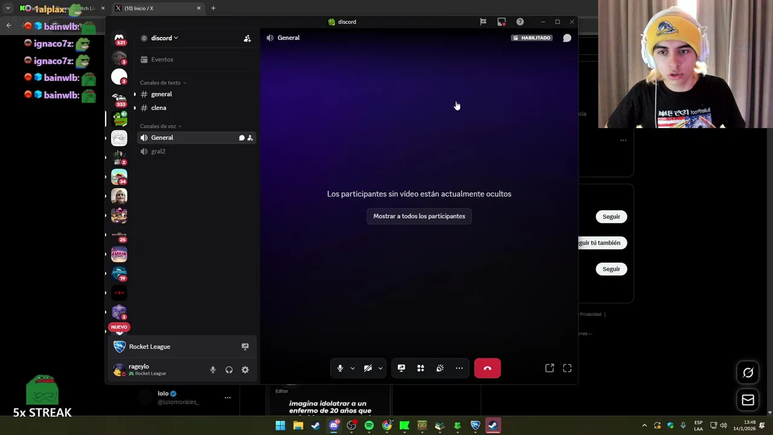773x435 pixels.
Task: Open File Explorer from the taskbar
Action: pos(298,425)
